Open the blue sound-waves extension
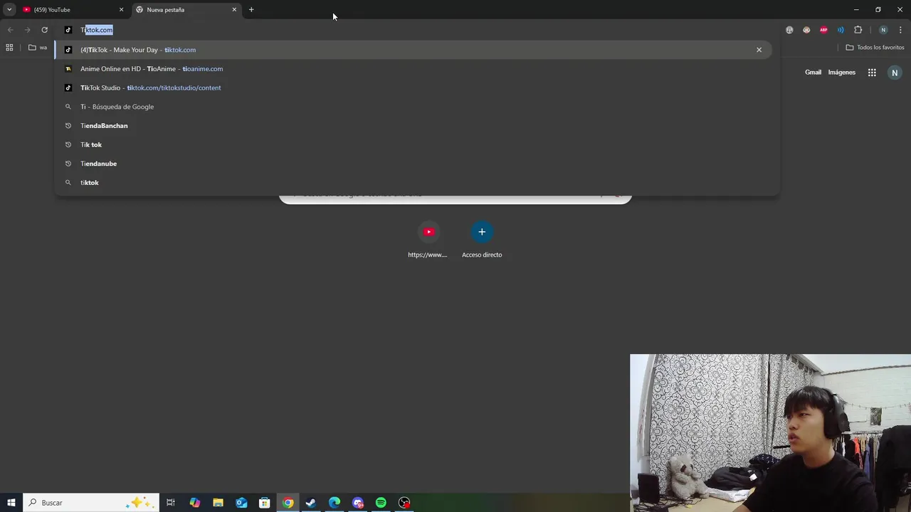 coord(841,30)
